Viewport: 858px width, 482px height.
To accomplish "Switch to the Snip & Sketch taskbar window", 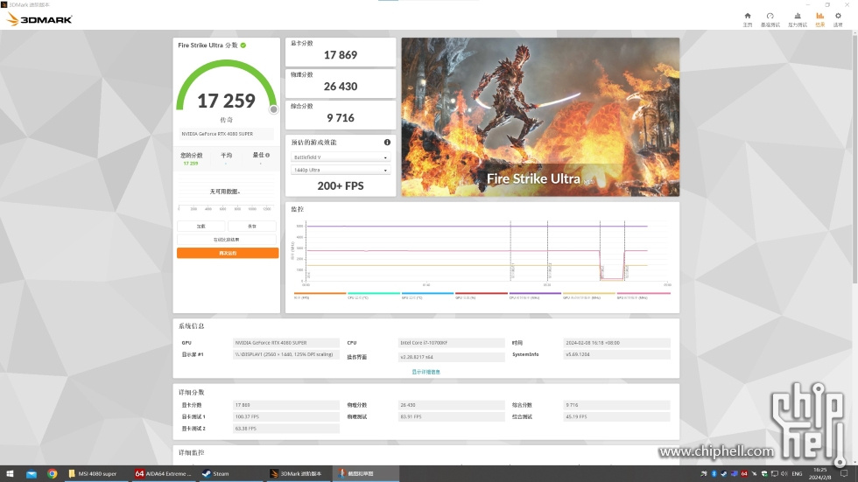I will (366, 474).
